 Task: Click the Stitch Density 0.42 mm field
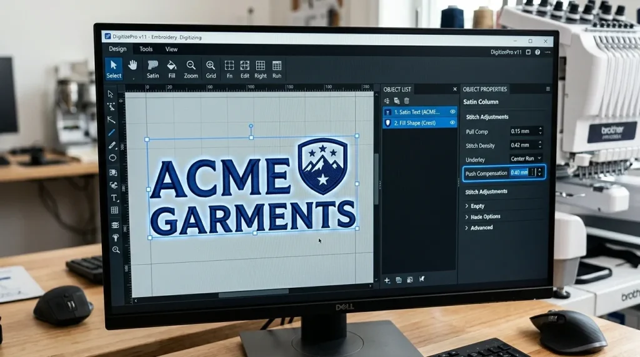tap(523, 145)
